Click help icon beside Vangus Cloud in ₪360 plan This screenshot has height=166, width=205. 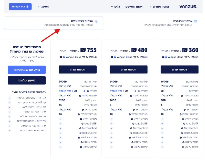(163, 57)
